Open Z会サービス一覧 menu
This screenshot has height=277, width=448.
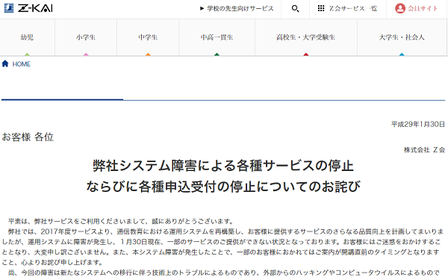click(x=353, y=8)
